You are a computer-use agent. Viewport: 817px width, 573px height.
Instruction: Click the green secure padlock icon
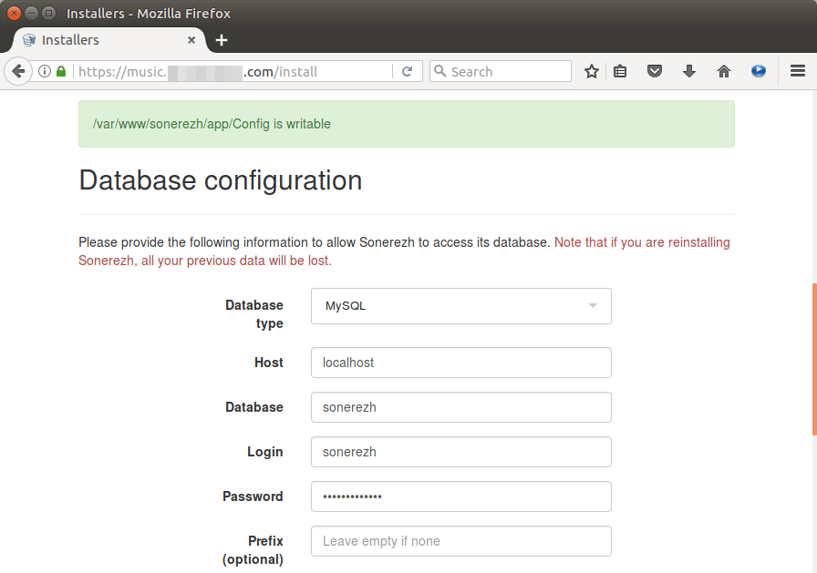(x=61, y=71)
